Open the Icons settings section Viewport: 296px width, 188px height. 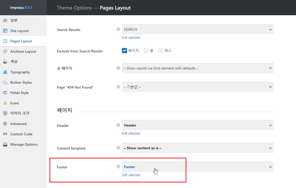[x=23, y=103]
